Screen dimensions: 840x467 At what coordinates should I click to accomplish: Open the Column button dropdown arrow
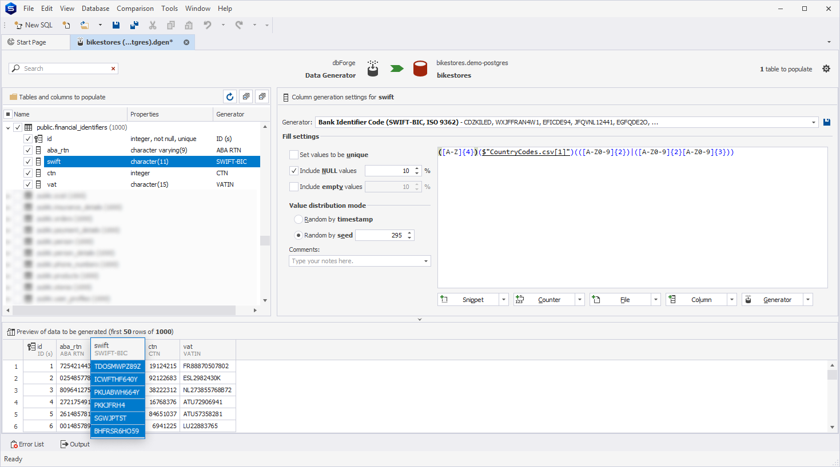coord(732,300)
